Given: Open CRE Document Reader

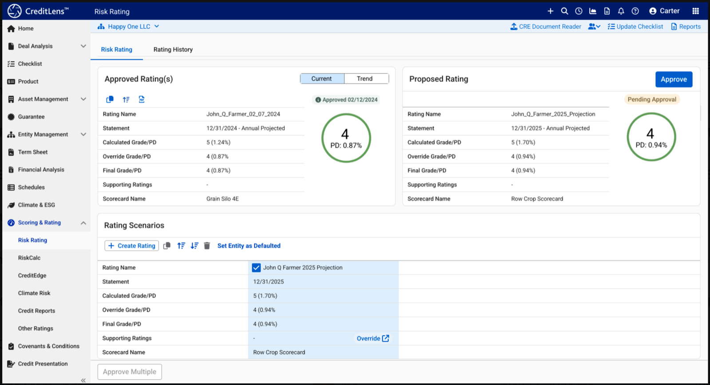Looking at the screenshot, I should (x=546, y=27).
